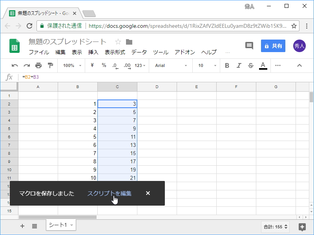Screen dimensions: 314x235
Task: Add a new sheet with plus icon
Action: (x=22, y=226)
